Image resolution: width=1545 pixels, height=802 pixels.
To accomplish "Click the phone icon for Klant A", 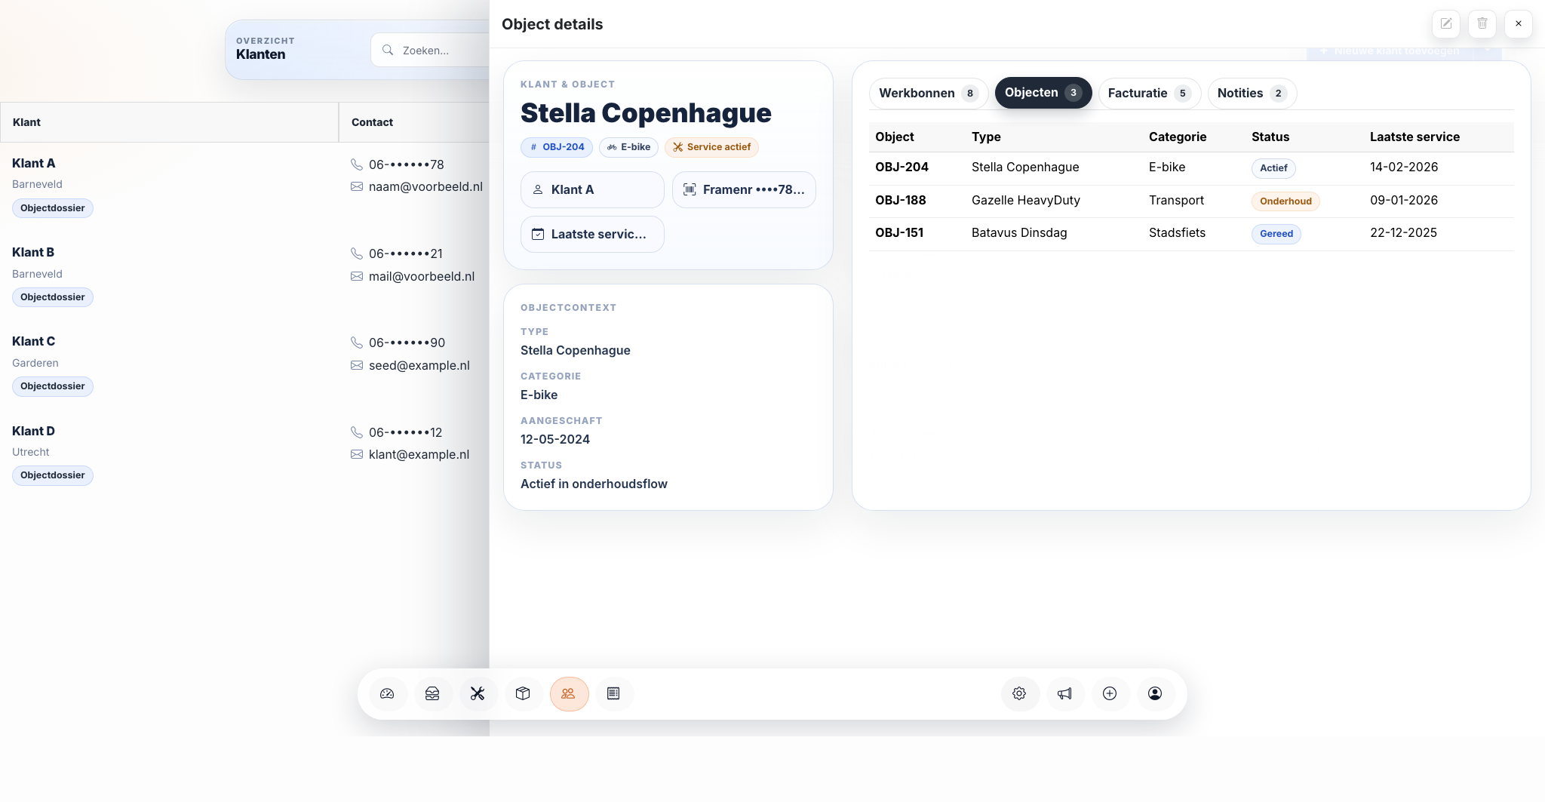I will click(x=357, y=164).
